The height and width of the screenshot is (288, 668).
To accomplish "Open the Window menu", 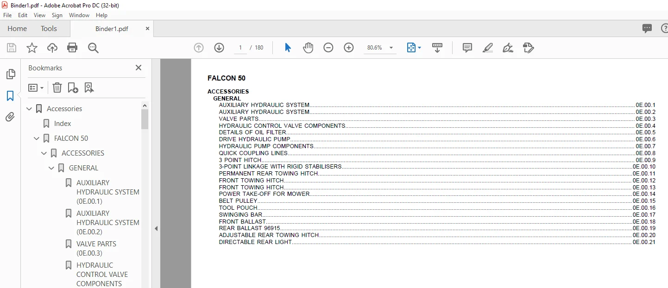I will pyautogui.click(x=79, y=15).
